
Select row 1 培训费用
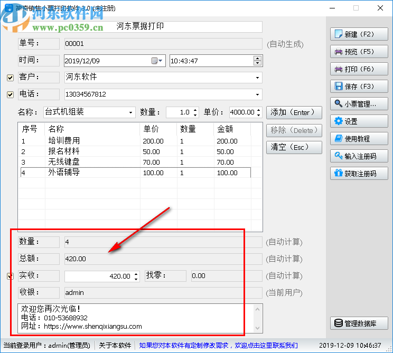(136, 141)
